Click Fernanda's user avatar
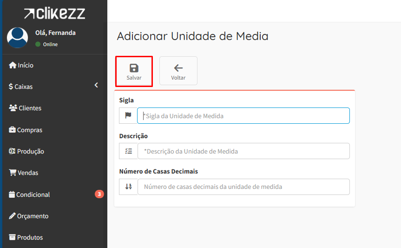The width and height of the screenshot is (401, 248). pos(18,38)
